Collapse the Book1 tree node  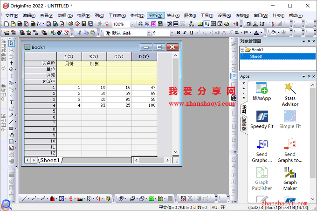point(242,50)
